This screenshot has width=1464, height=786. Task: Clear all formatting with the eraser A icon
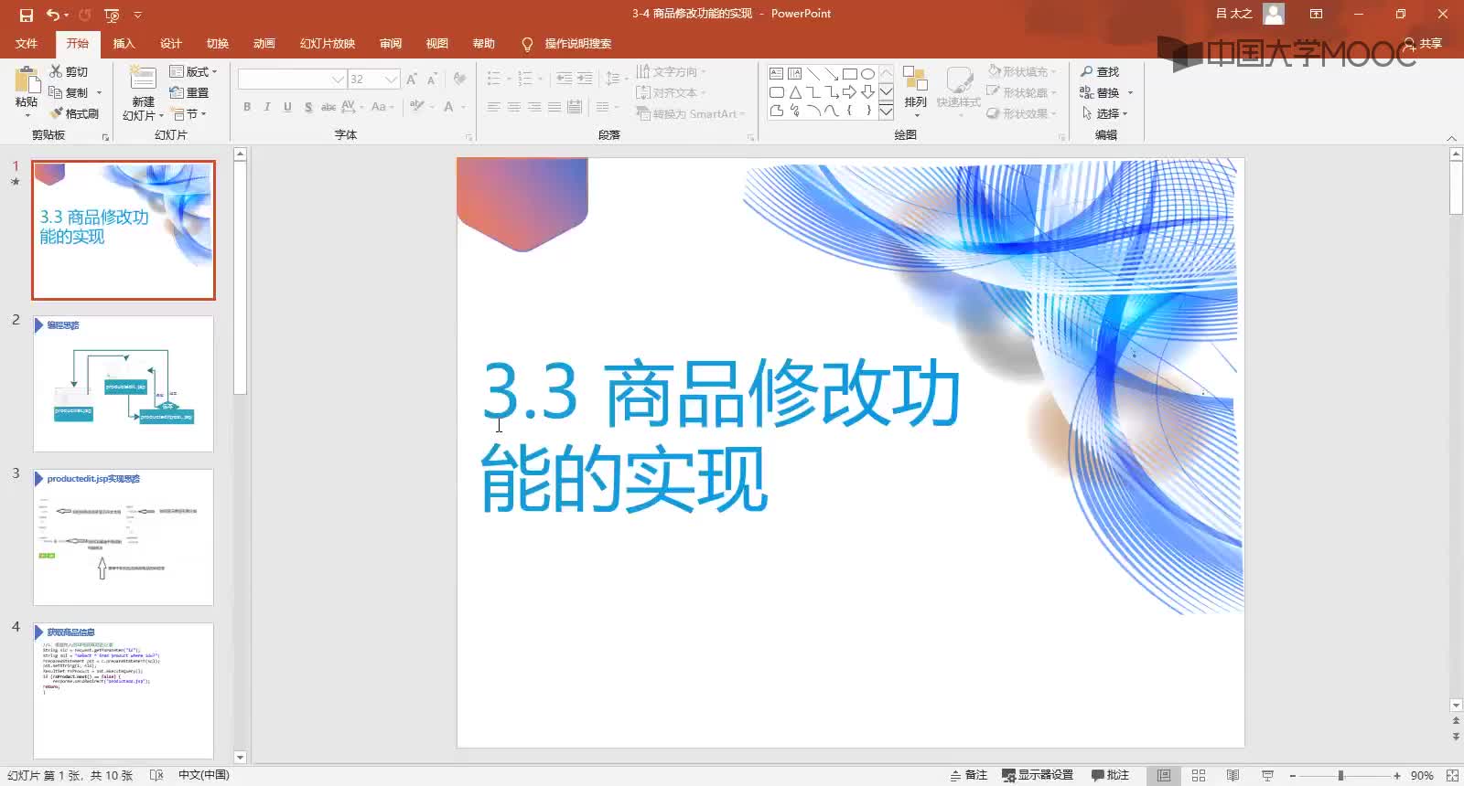(459, 80)
